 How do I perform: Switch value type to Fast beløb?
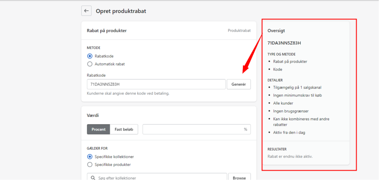pyautogui.click(x=124, y=129)
